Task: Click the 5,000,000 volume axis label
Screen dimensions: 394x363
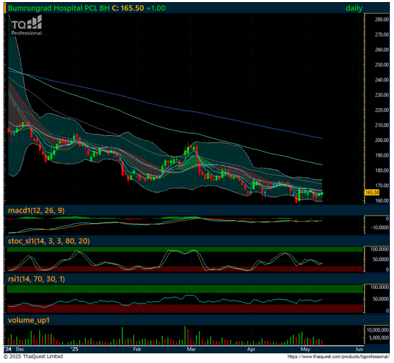Action: (379, 337)
